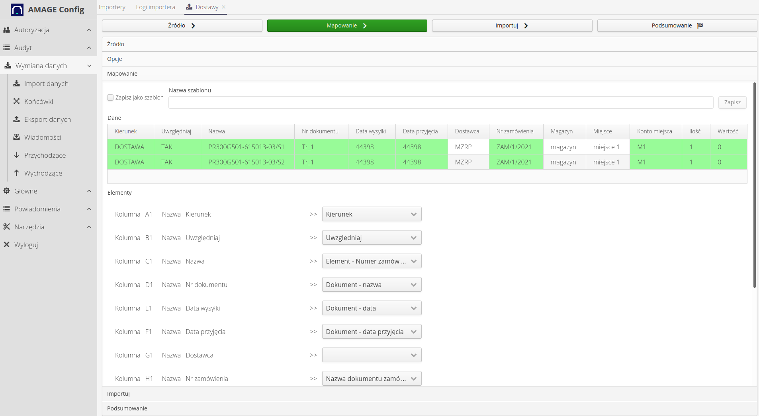Click the Końcówki cross icon

17,102
